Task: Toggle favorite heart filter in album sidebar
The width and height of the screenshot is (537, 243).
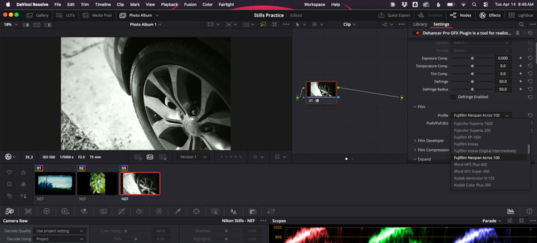Action: 9,173
